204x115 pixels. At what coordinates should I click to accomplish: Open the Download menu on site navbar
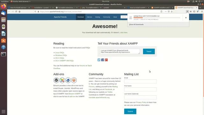click(x=81, y=17)
